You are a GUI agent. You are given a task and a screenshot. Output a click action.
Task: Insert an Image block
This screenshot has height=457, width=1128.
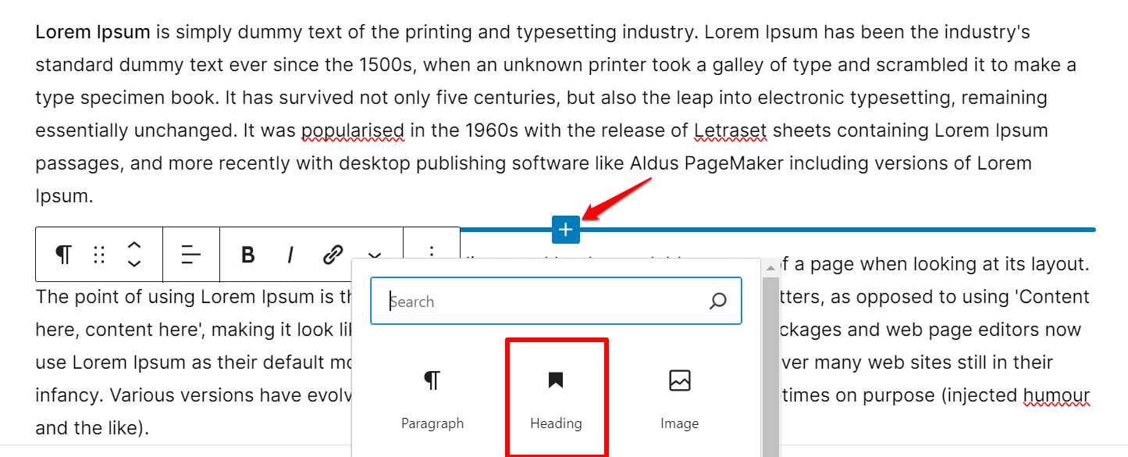679,400
